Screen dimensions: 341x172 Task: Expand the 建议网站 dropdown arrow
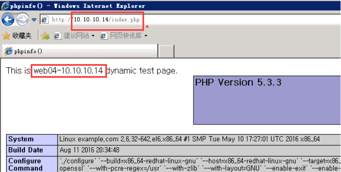93,36
